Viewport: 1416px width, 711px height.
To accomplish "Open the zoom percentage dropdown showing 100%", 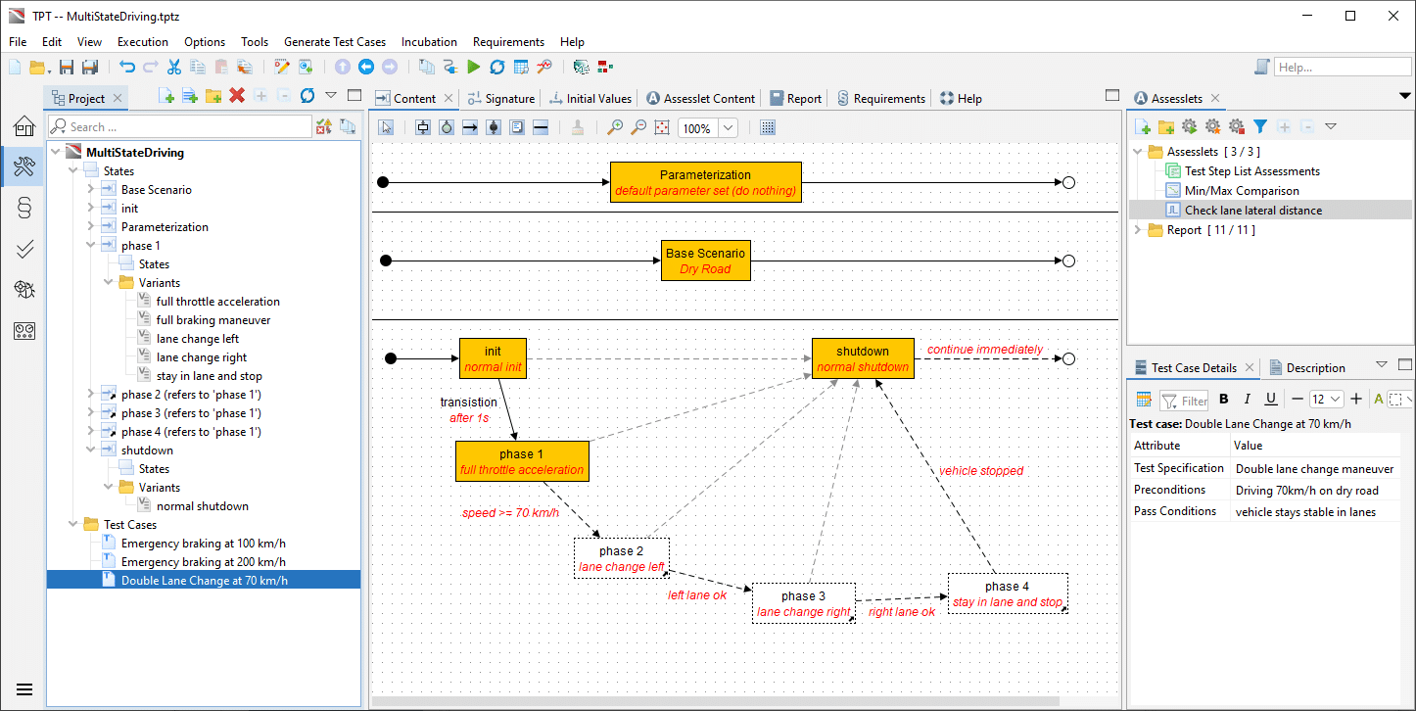I will 728,127.
